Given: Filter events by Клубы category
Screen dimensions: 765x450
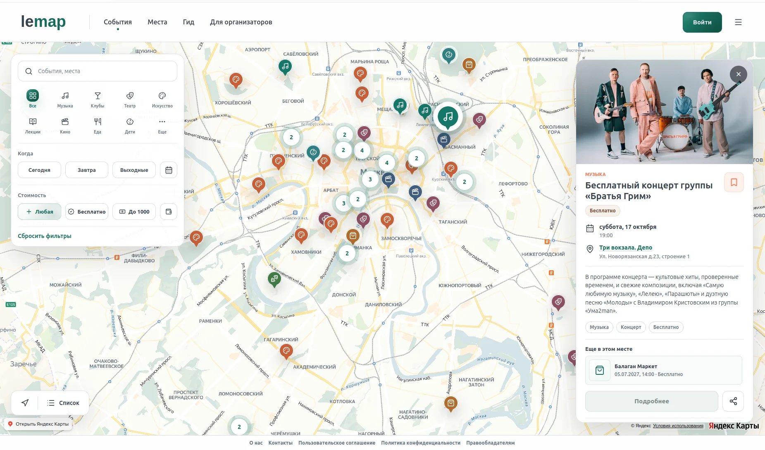Looking at the screenshot, I should (98, 99).
